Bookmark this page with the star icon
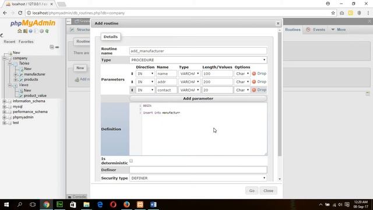Screen dimensions: 373x210 (x=333, y=13)
